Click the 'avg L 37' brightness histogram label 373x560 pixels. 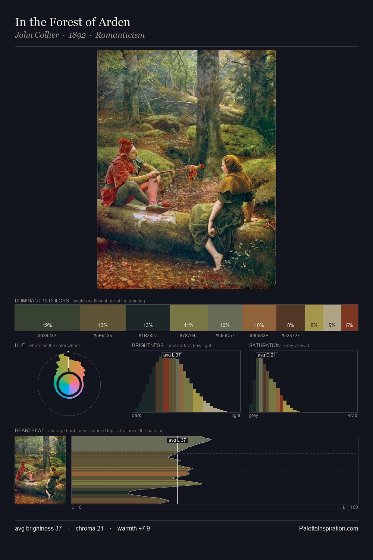pos(172,355)
